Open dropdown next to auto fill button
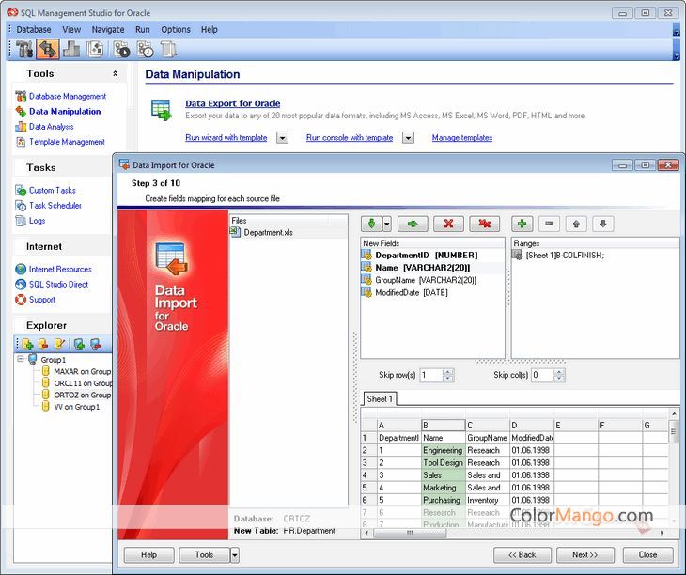The image size is (686, 575). tap(387, 225)
